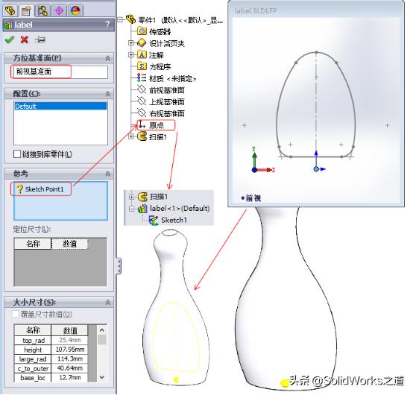Select the c_to_outer value 40.64mm

point(69,369)
